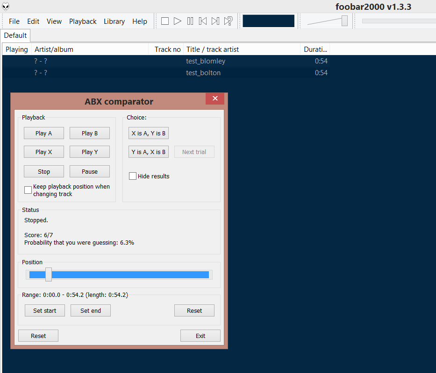Image resolution: width=436 pixels, height=373 pixels.
Task: Click the Score: 6/7 status text
Action: [x=38, y=235]
